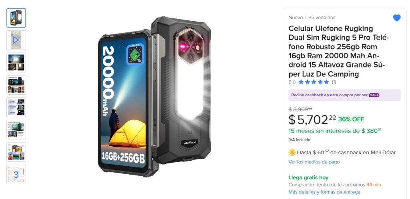Click the Celular Ulefone Rugking product title
Screen dimensions: 410x199
[339, 51]
